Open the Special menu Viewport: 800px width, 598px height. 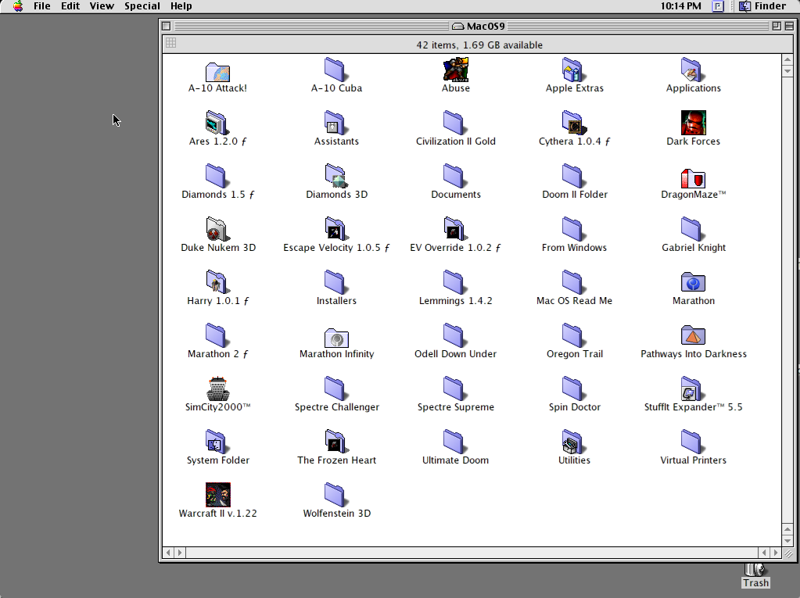tap(142, 6)
